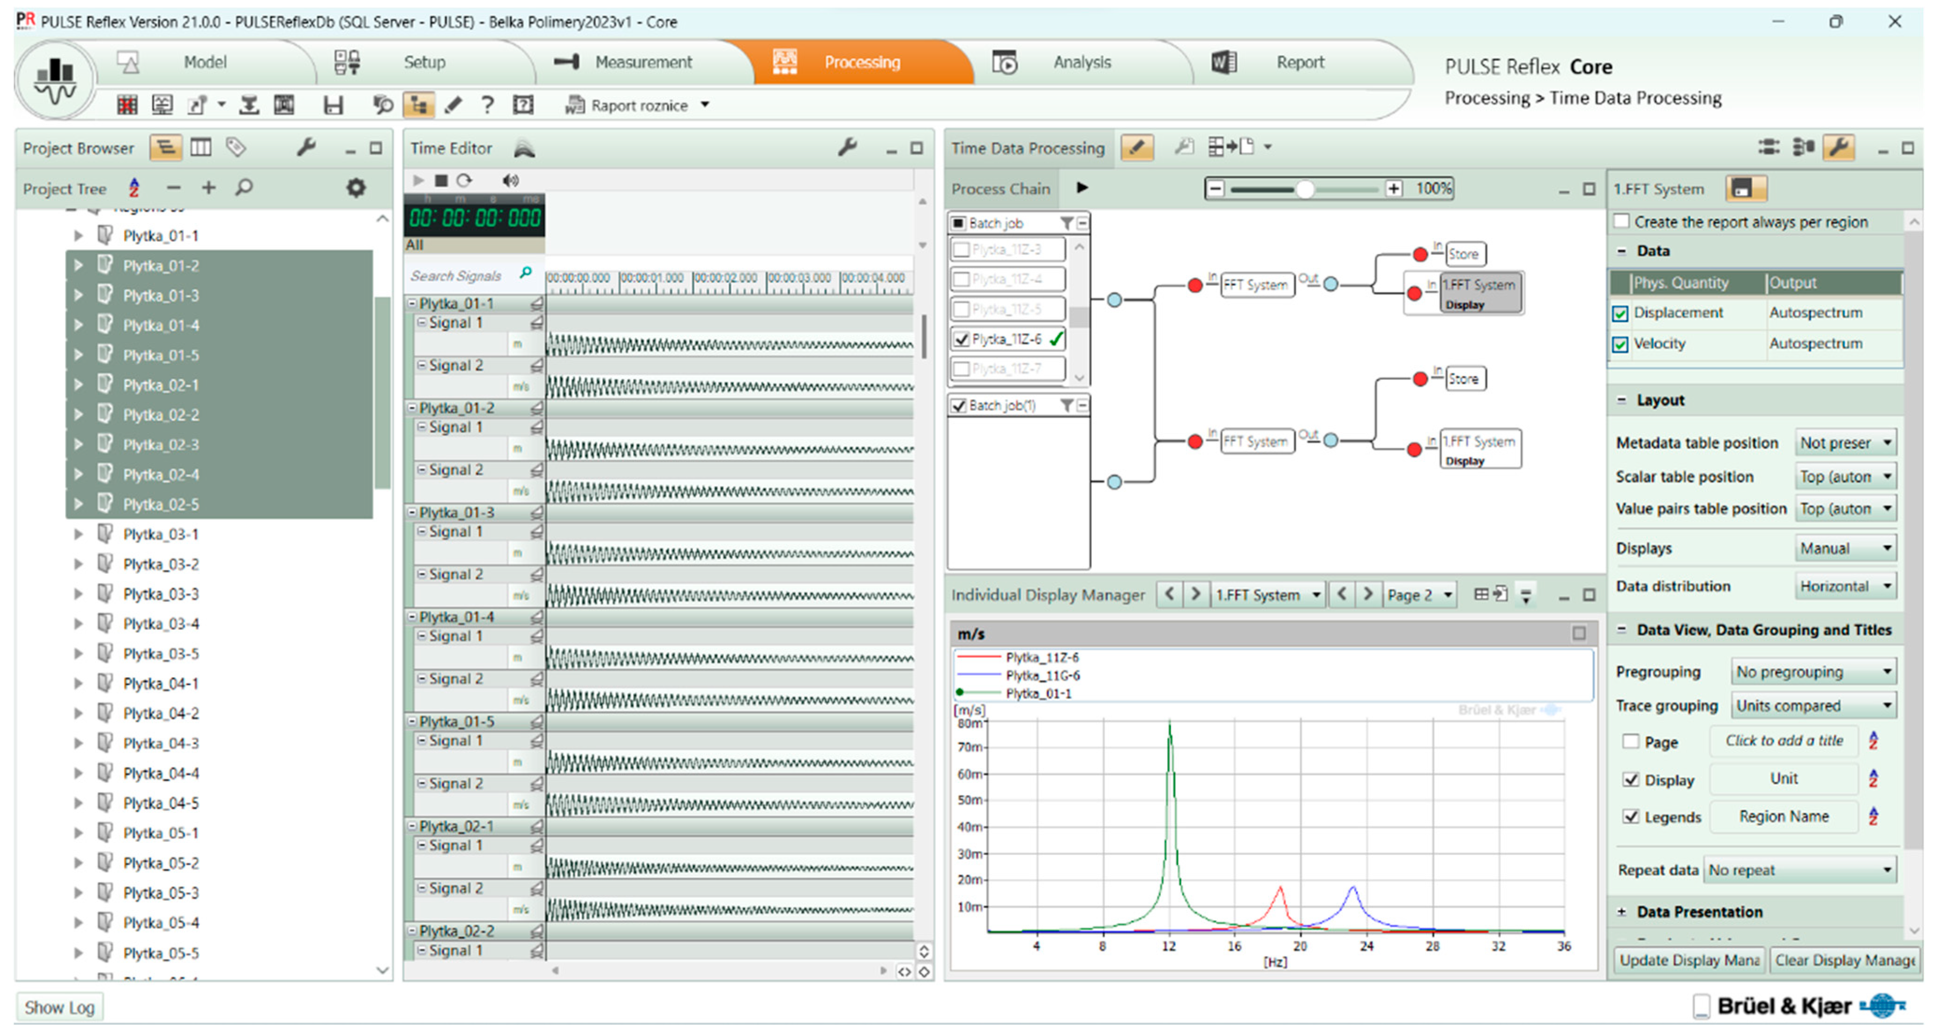Click the pencil edit icon in Time Data Processing
The width and height of the screenshot is (1939, 1035).
point(1137,147)
